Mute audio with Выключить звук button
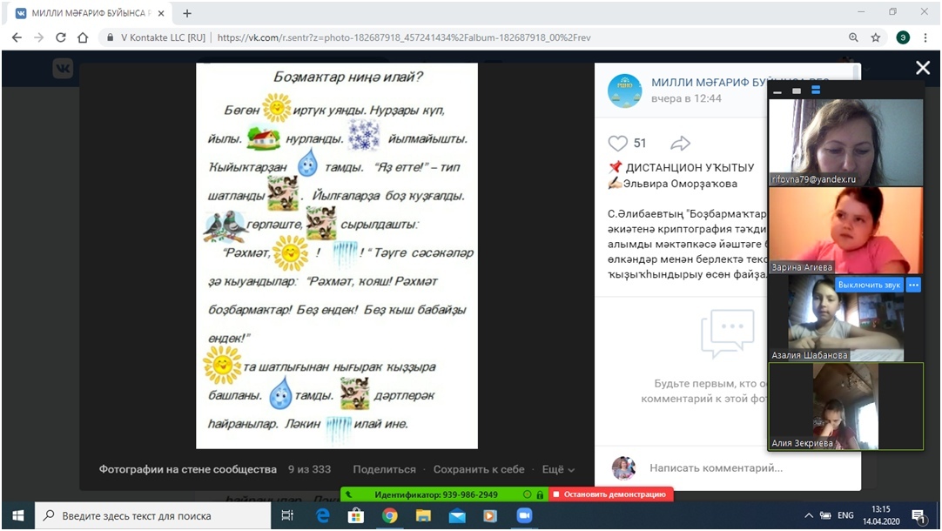Screen dimensions: 942x531 pyautogui.click(x=868, y=285)
